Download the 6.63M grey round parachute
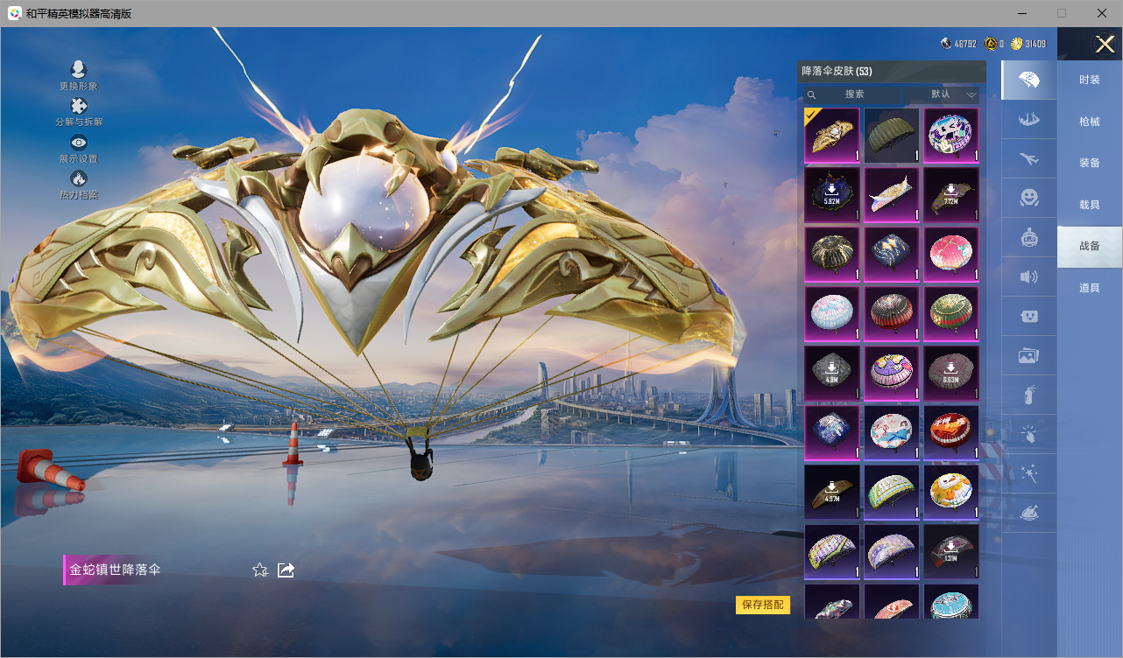 point(951,373)
